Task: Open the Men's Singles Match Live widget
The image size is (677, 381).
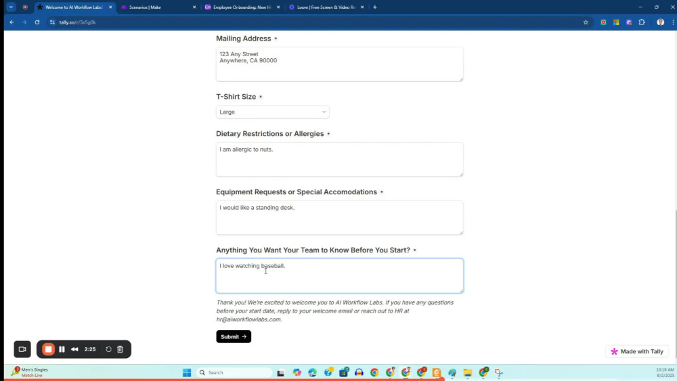Action: [29, 372]
